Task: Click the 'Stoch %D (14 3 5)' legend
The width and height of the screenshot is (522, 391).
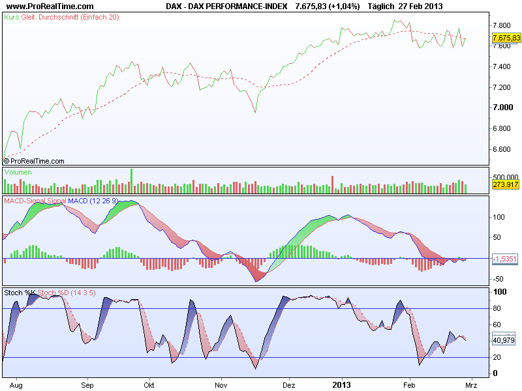Action: coord(67,293)
